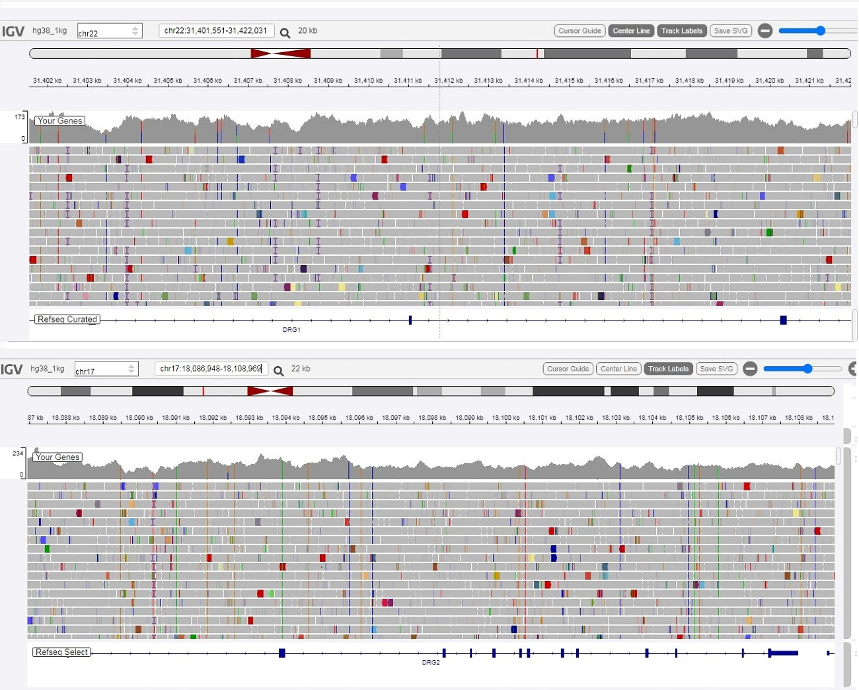Click the search magnifier in the chr17 browser
Image resolution: width=859 pixels, height=690 pixels.
click(279, 371)
